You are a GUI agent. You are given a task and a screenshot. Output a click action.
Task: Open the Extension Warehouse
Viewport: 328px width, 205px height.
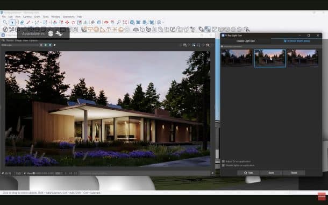click(138, 22)
